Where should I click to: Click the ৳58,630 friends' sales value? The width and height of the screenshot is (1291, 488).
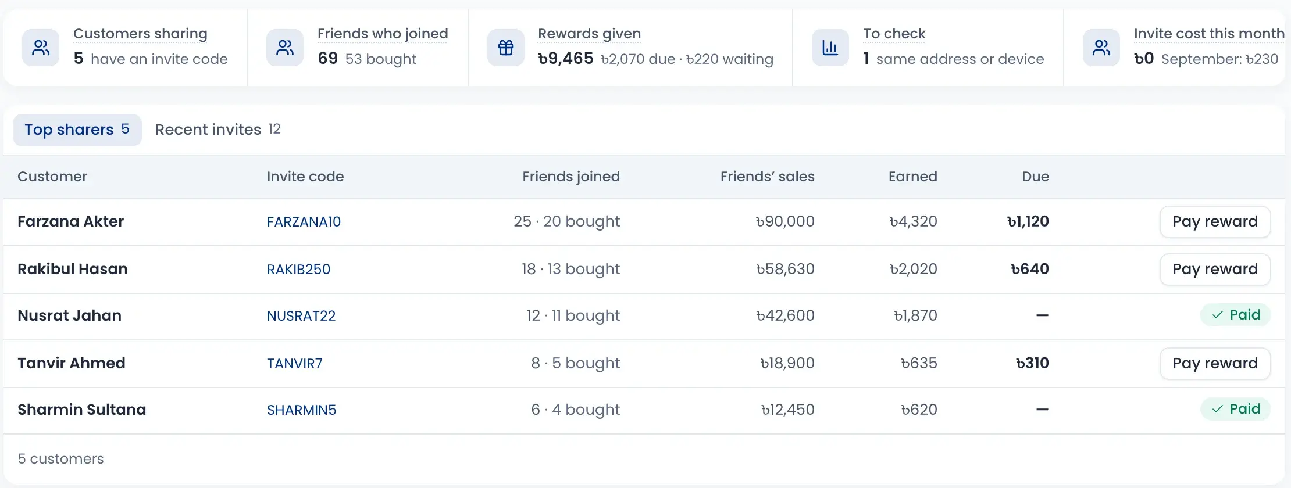coord(785,269)
